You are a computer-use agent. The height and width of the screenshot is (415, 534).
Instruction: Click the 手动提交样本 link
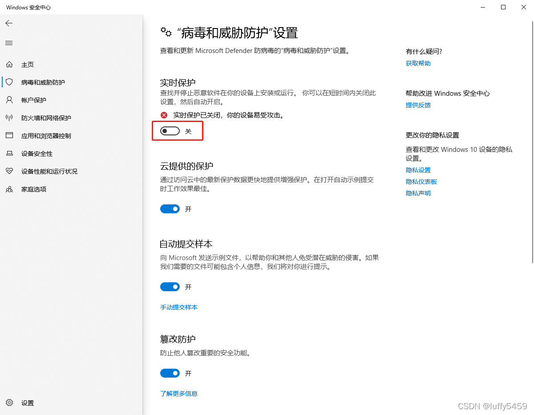(x=179, y=307)
